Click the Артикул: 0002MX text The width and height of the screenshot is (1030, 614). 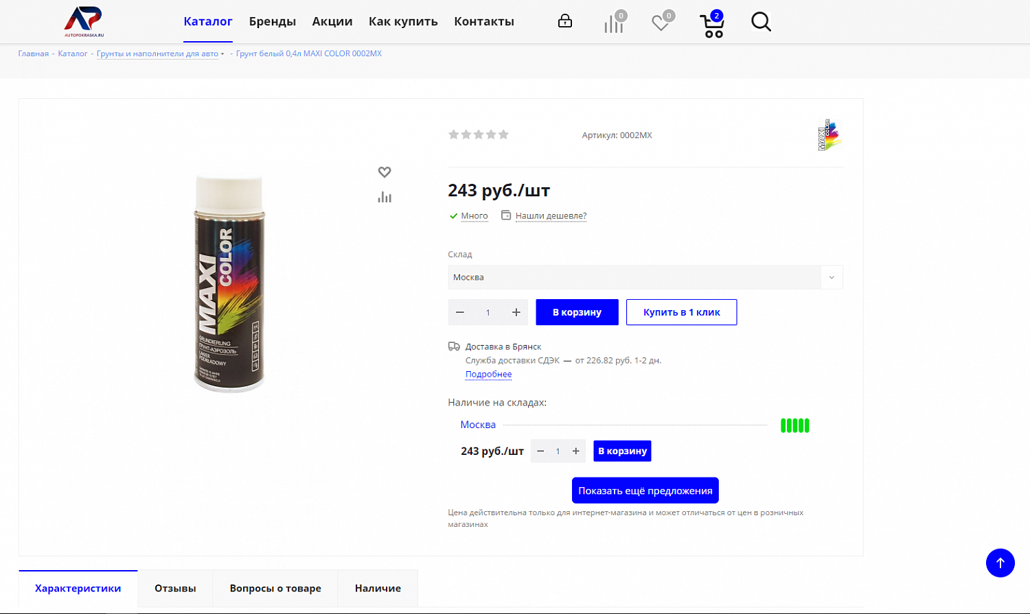(x=617, y=135)
